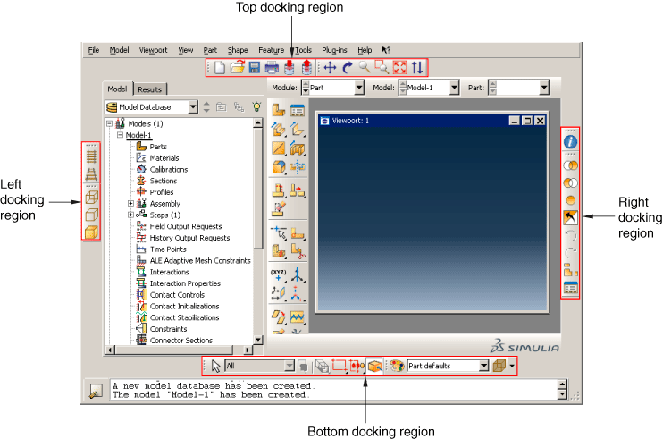Expand the Assembly tree node
Viewport: 663px width, 439px height.
click(x=131, y=204)
